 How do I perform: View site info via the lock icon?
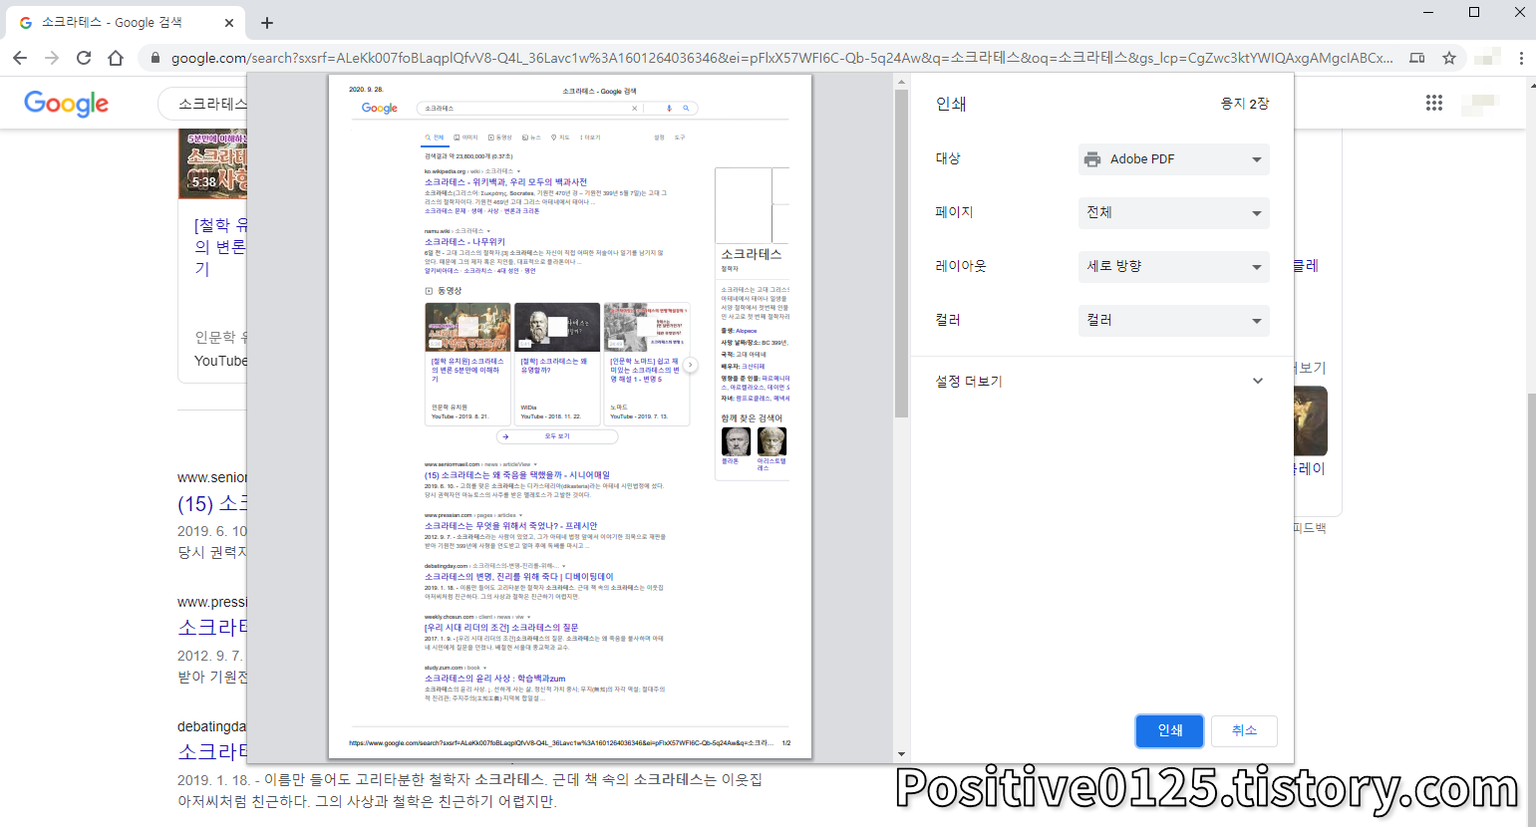pyautogui.click(x=154, y=58)
